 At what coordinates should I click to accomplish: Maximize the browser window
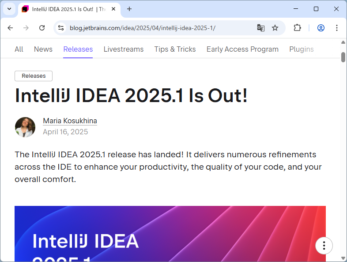pos(316,9)
